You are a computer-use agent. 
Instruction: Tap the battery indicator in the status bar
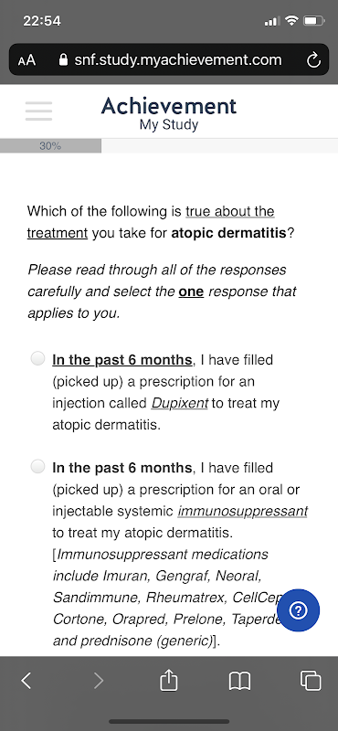[x=314, y=21]
